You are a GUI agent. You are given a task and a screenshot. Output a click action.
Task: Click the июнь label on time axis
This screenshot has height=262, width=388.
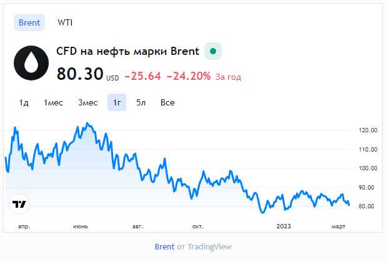tap(81, 226)
